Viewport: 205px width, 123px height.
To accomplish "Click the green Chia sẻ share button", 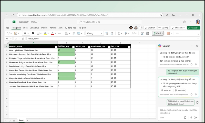I will tap(194, 28).
